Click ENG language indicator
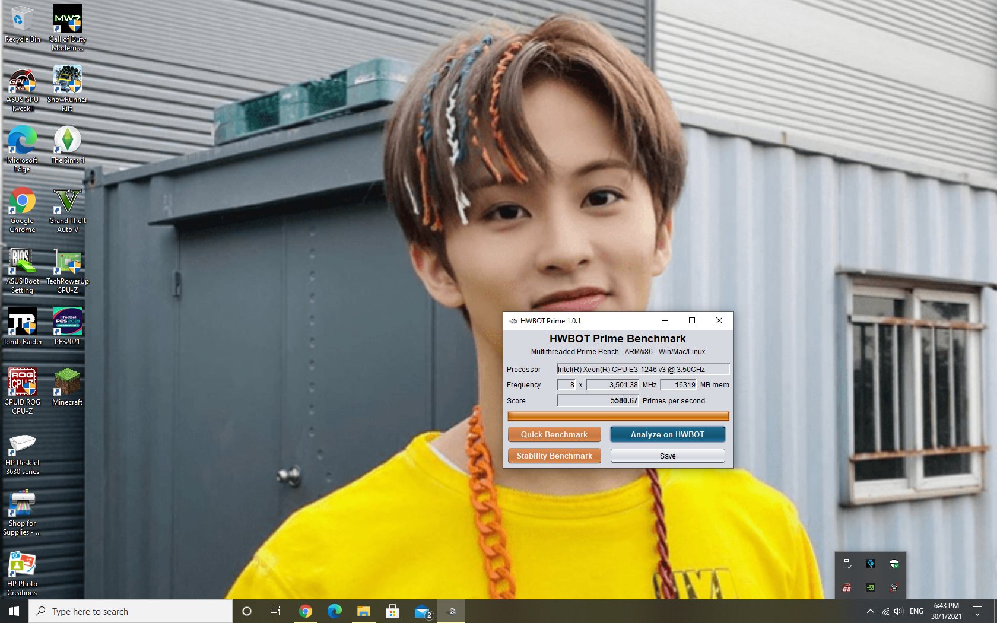997x623 pixels. (916, 611)
